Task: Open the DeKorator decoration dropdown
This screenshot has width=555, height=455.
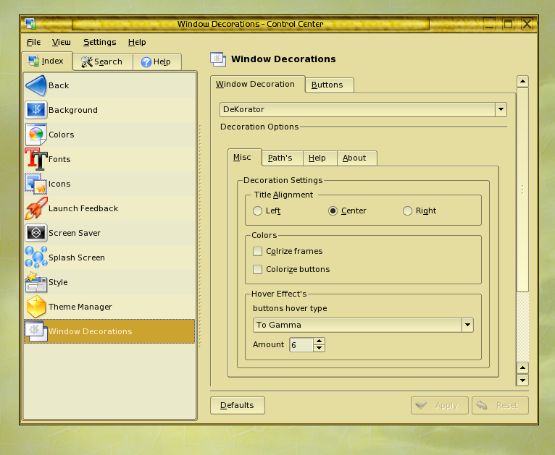Action: [x=363, y=109]
